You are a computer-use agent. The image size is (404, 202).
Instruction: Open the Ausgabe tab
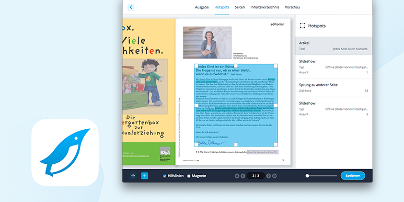(x=202, y=7)
